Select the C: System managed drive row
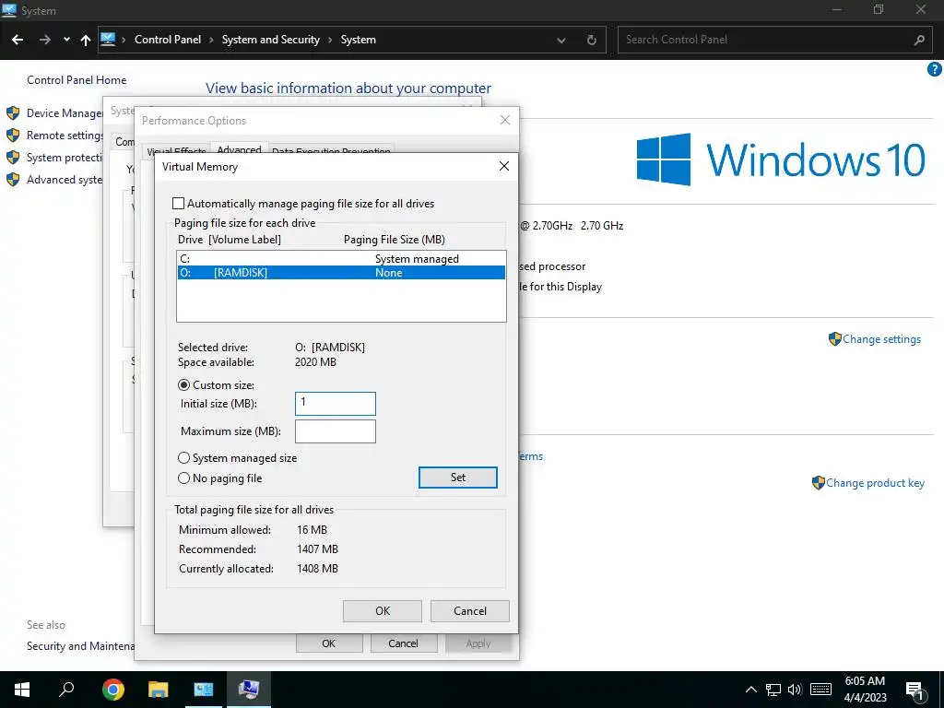This screenshot has height=708, width=944. click(341, 259)
